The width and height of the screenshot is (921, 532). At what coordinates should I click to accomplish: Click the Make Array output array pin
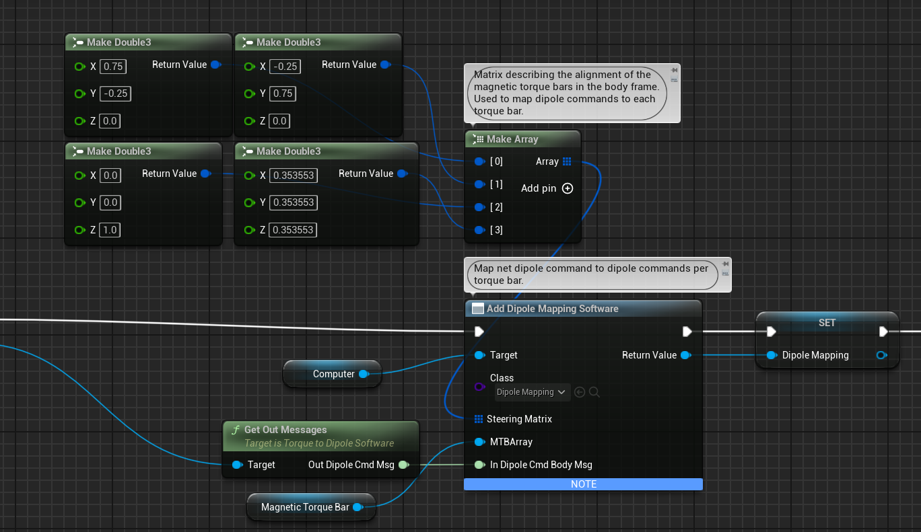(567, 161)
